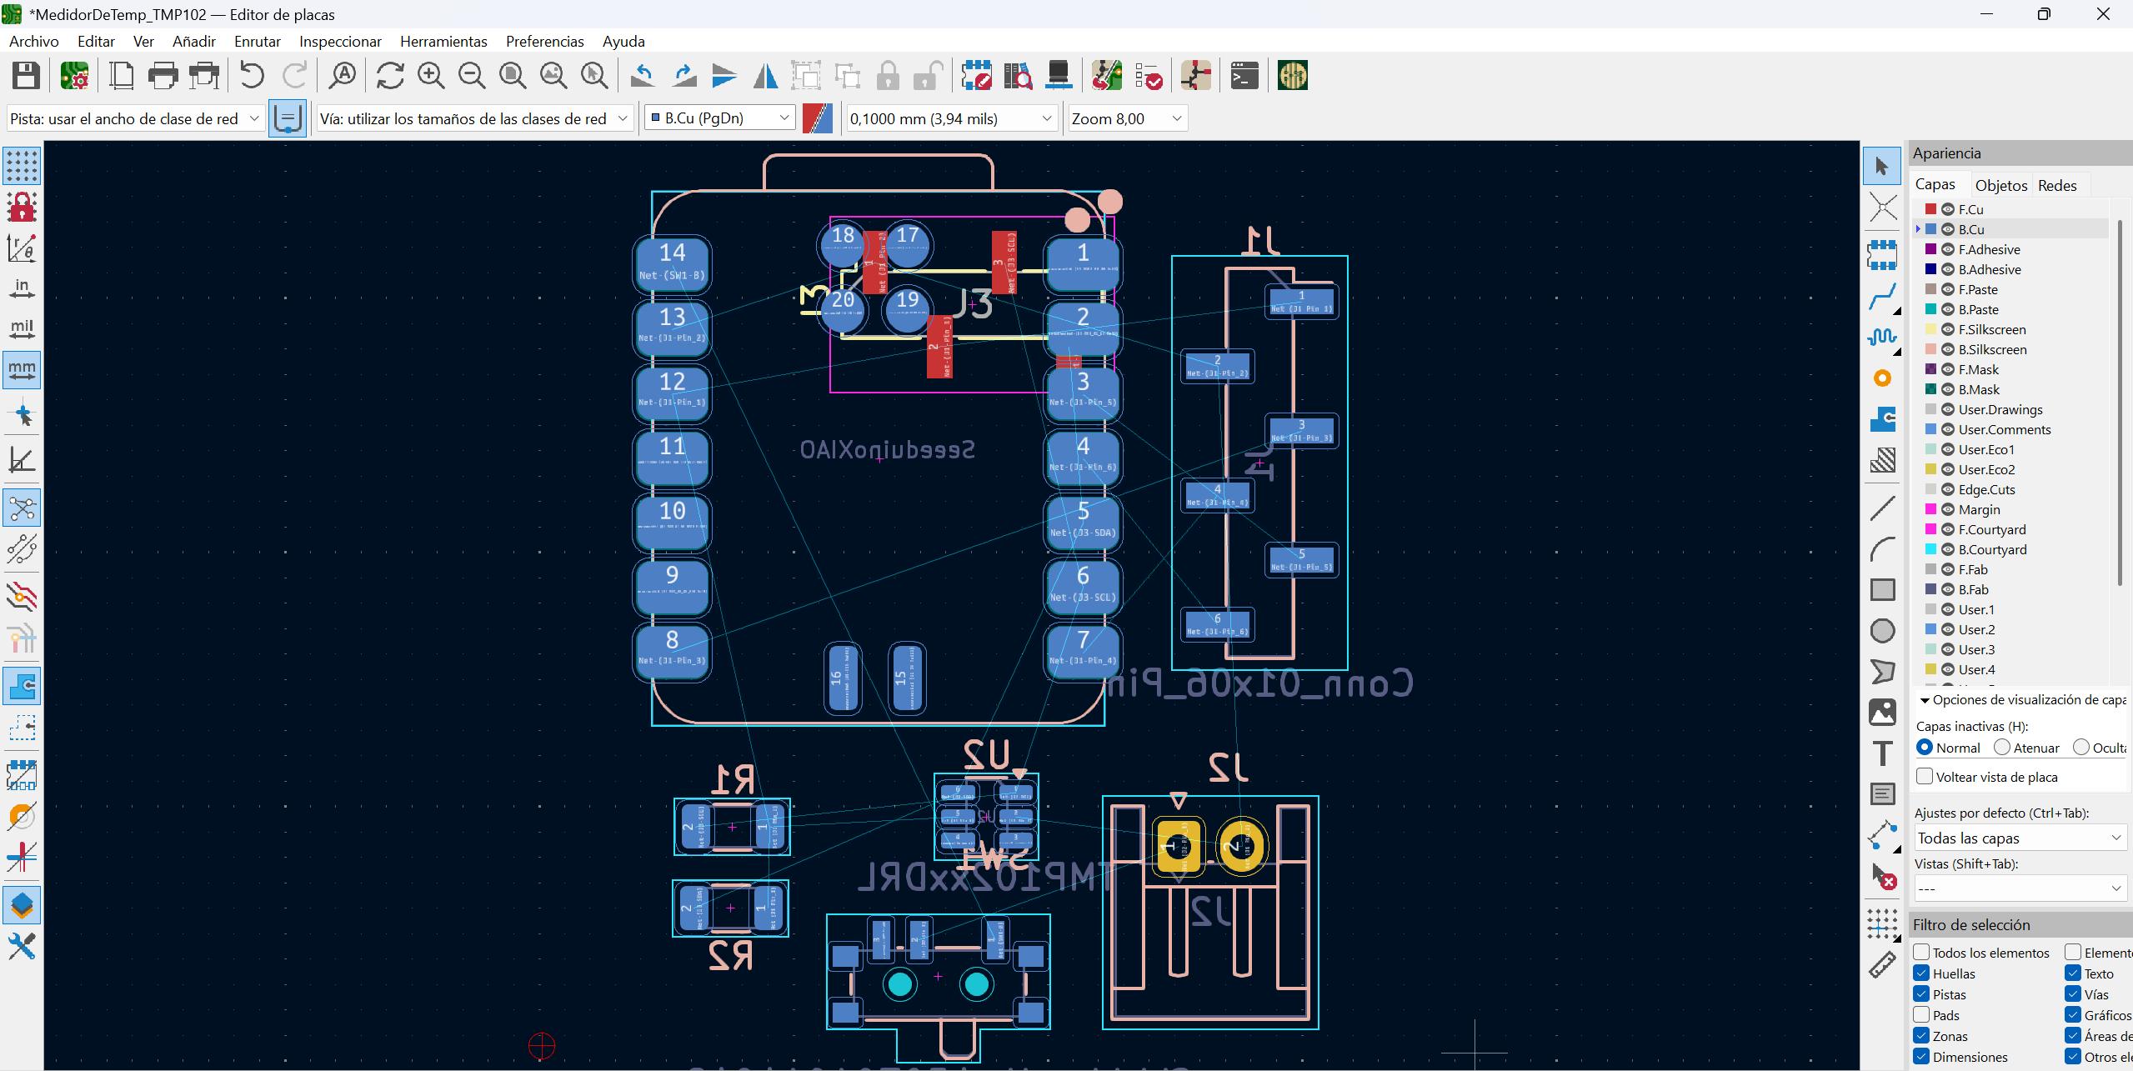Run the design rules checker icon
The image size is (2133, 1071).
point(1149,76)
